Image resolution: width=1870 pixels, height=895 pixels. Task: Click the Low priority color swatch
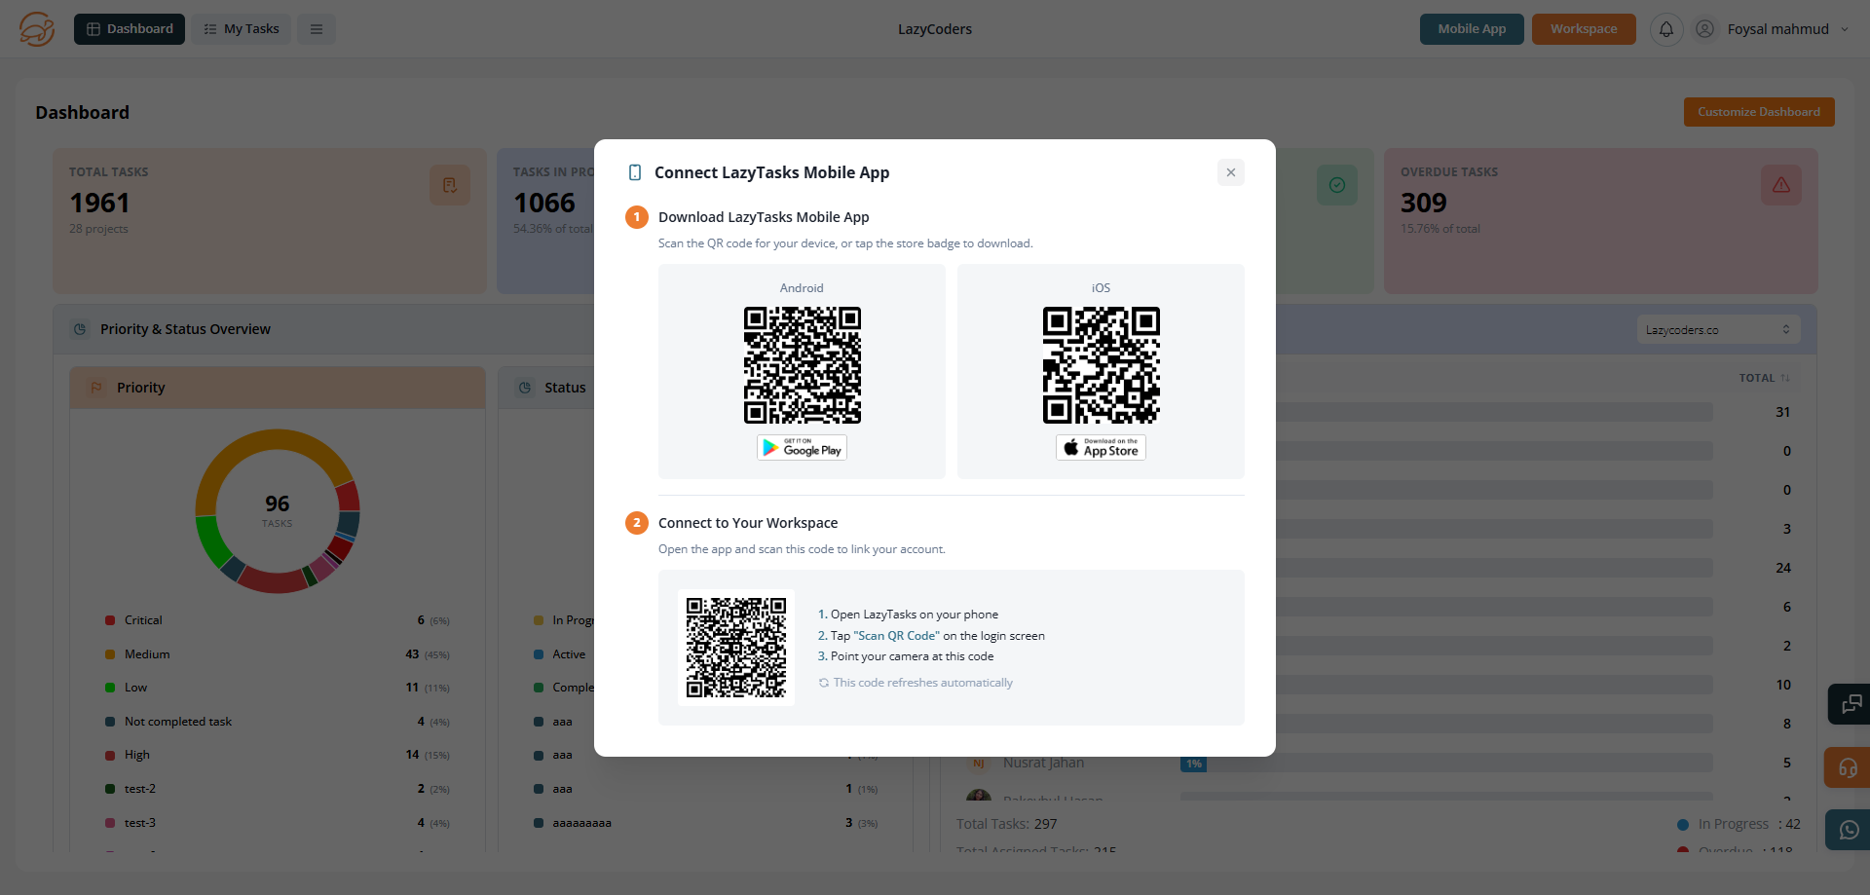[x=110, y=688]
